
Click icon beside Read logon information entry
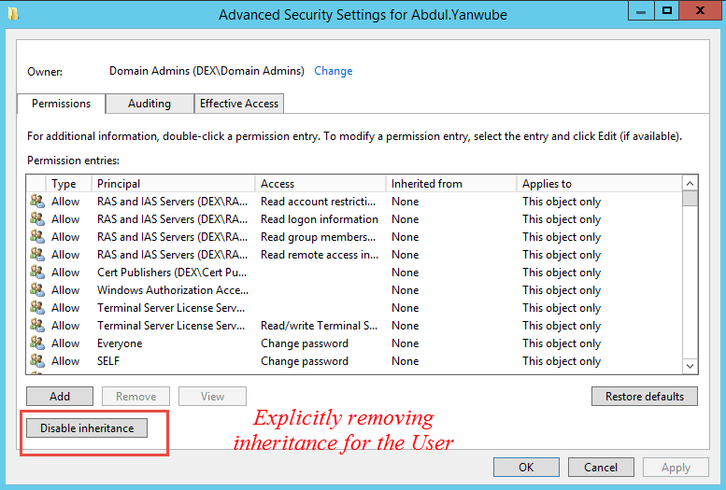point(37,219)
